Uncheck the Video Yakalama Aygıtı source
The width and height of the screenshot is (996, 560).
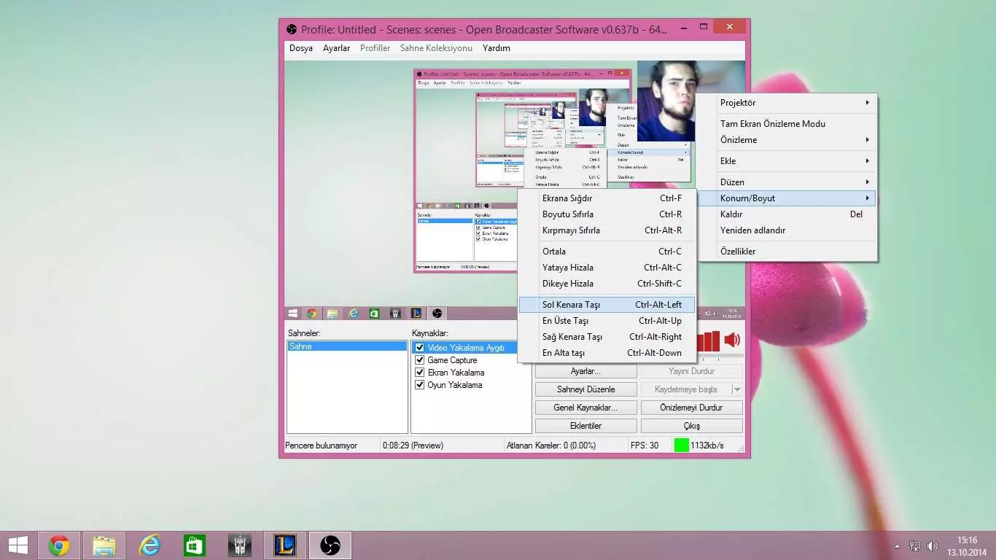click(419, 348)
